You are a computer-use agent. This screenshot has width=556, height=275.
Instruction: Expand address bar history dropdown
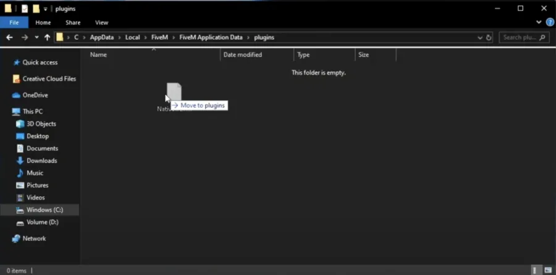click(x=480, y=37)
